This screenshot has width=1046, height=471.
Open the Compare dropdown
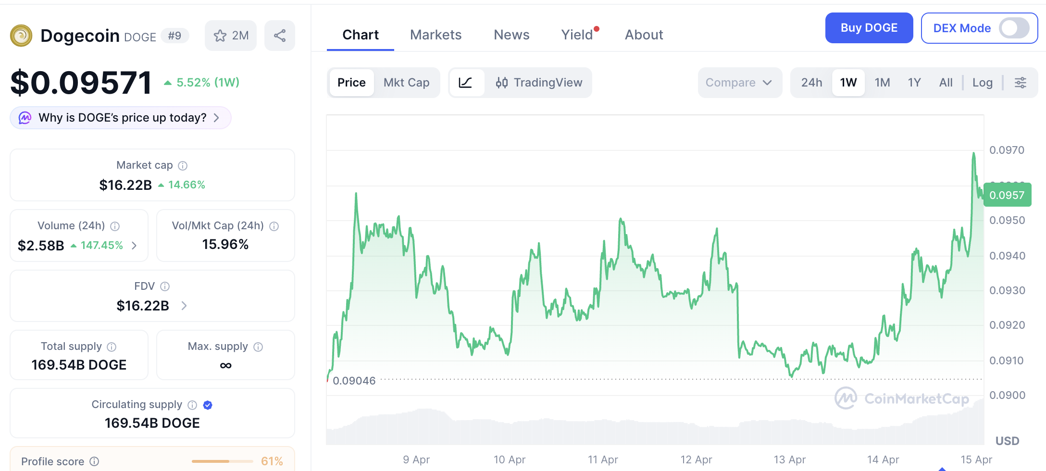739,83
